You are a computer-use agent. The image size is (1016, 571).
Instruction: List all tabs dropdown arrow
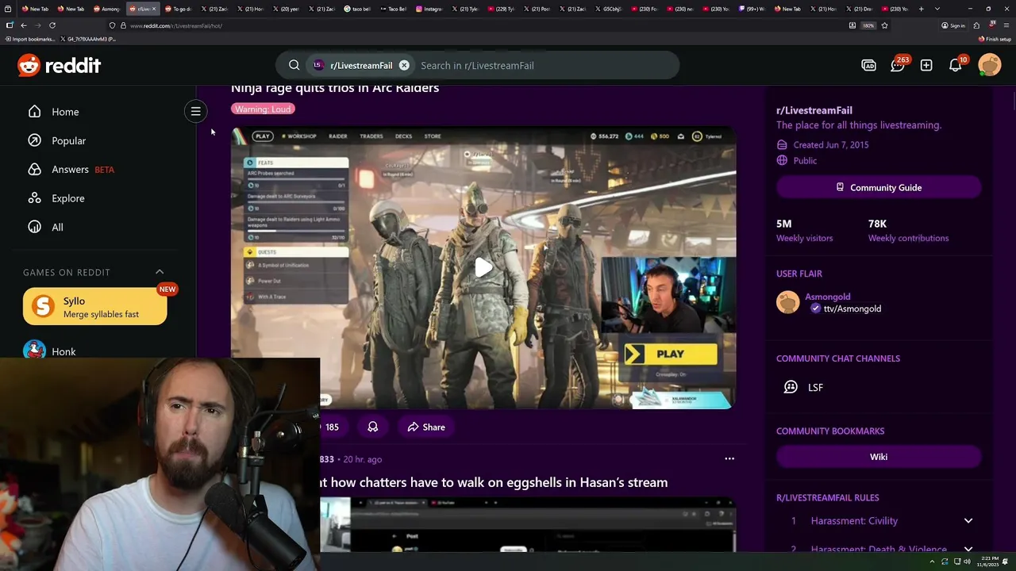point(937,9)
